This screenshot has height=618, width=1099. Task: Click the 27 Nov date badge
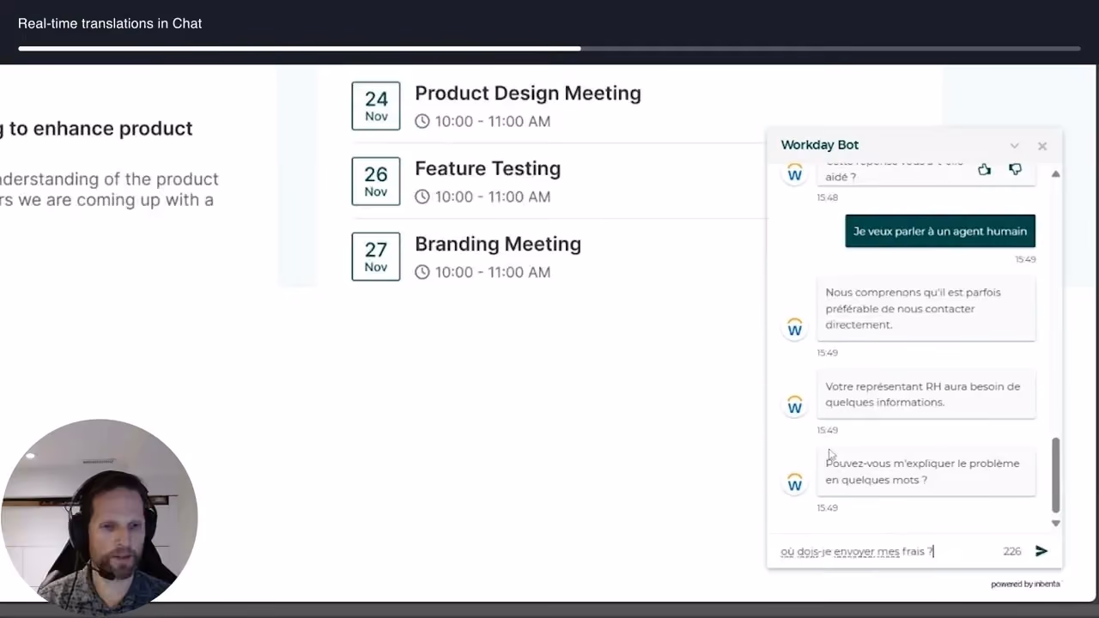coord(376,257)
